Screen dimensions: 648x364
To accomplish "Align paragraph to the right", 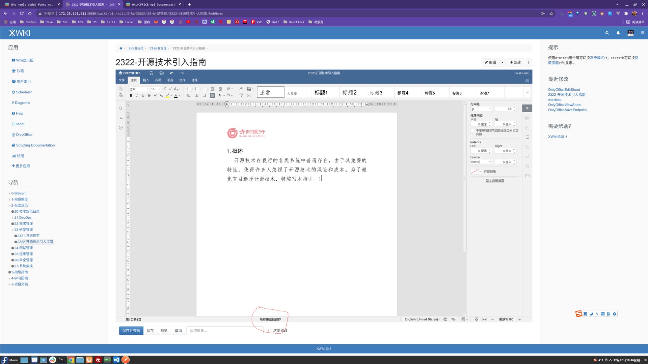I will 205,96.
